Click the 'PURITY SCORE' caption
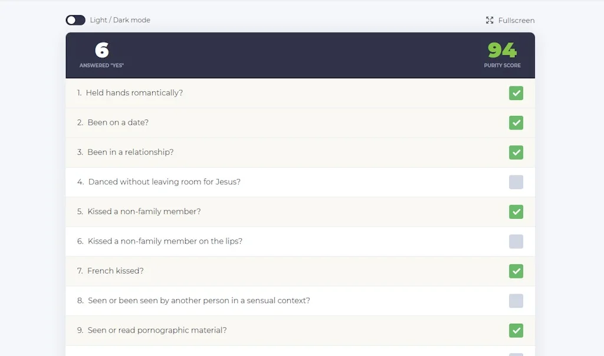 (x=502, y=65)
